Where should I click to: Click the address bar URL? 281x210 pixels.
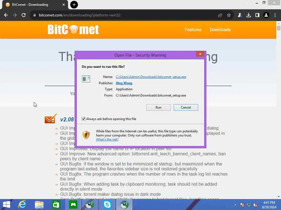click(80, 15)
